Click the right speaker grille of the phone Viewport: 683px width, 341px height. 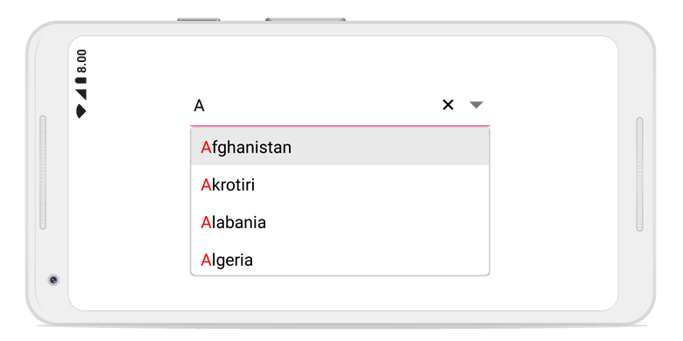pos(639,174)
